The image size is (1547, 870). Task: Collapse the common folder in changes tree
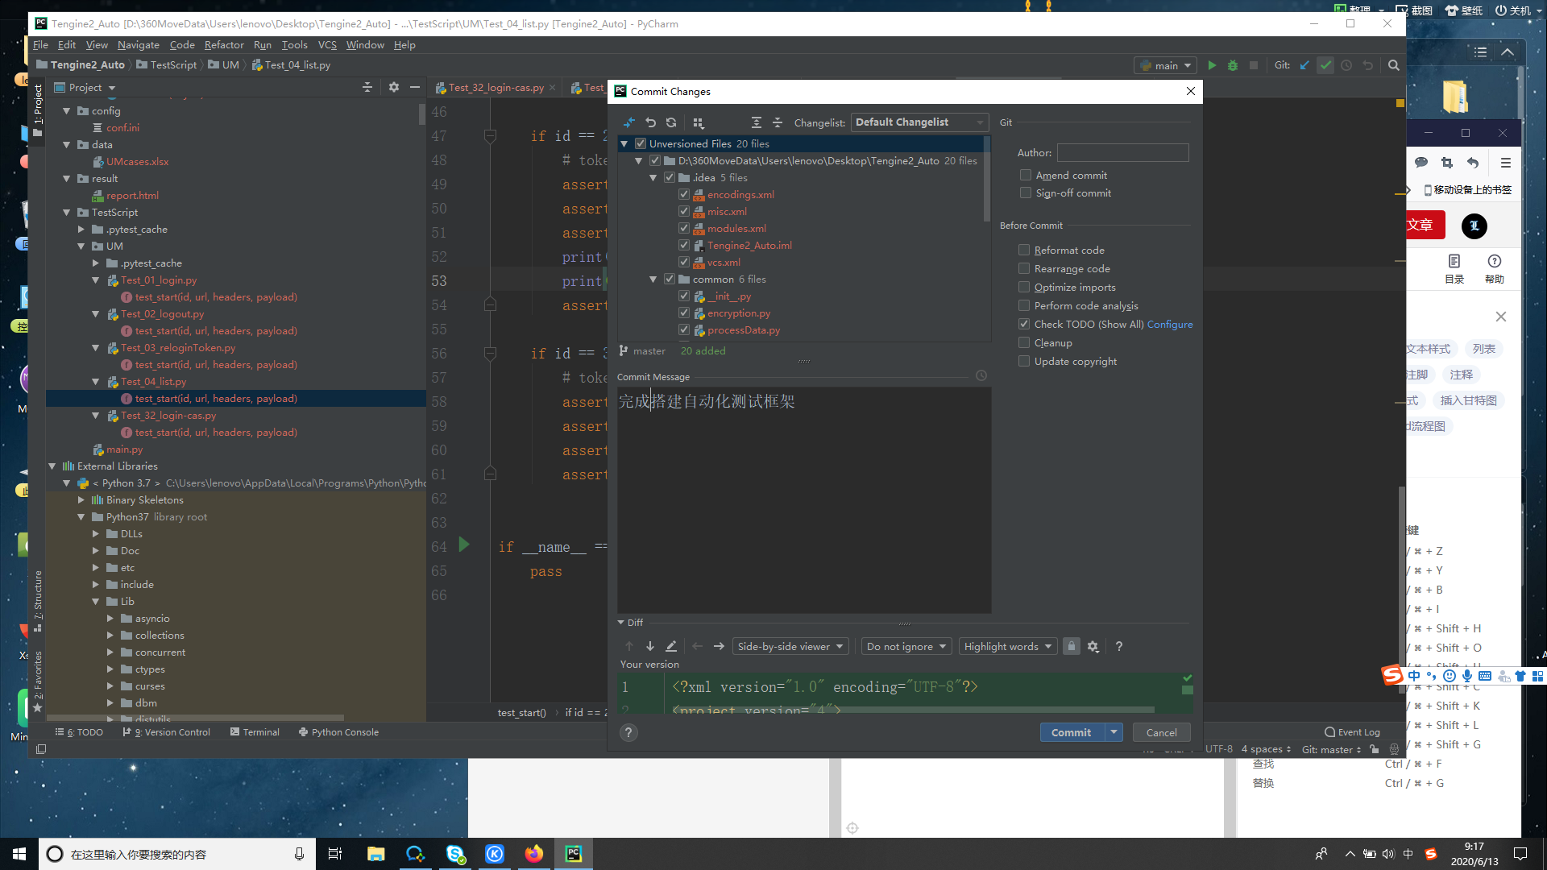click(653, 280)
